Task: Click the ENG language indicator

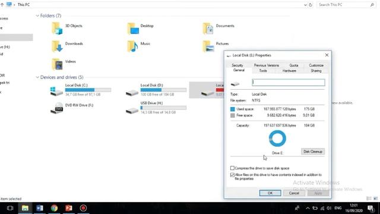Action: tap(338, 208)
